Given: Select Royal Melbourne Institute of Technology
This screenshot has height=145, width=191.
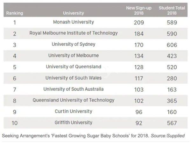Looking at the screenshot, I should point(74,33).
